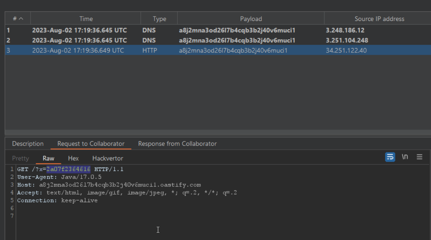The image size is (431, 240).
Task: Click the horizontal scrollbar below the interactions table
Action: (218, 132)
